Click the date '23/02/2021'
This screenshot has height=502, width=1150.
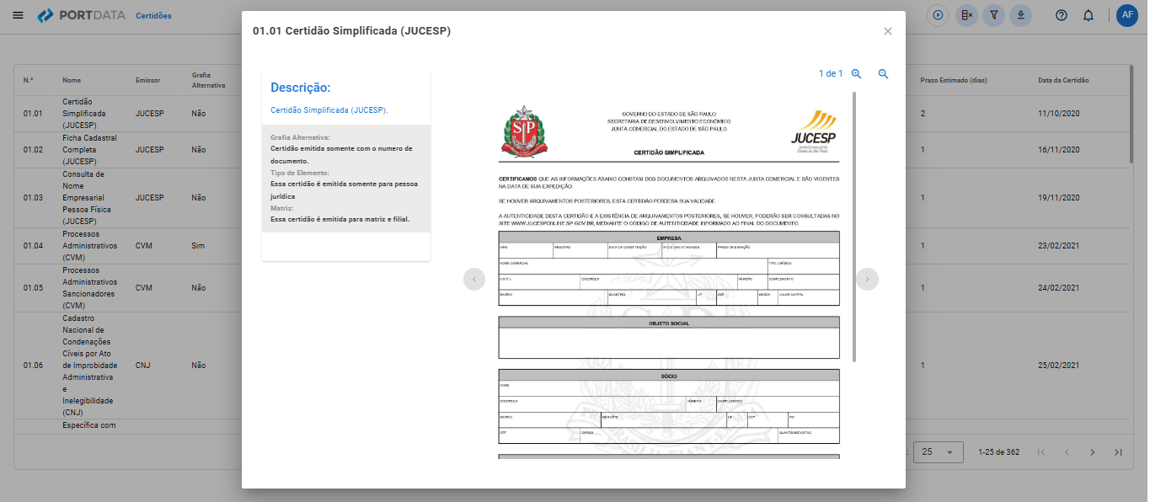(1059, 246)
